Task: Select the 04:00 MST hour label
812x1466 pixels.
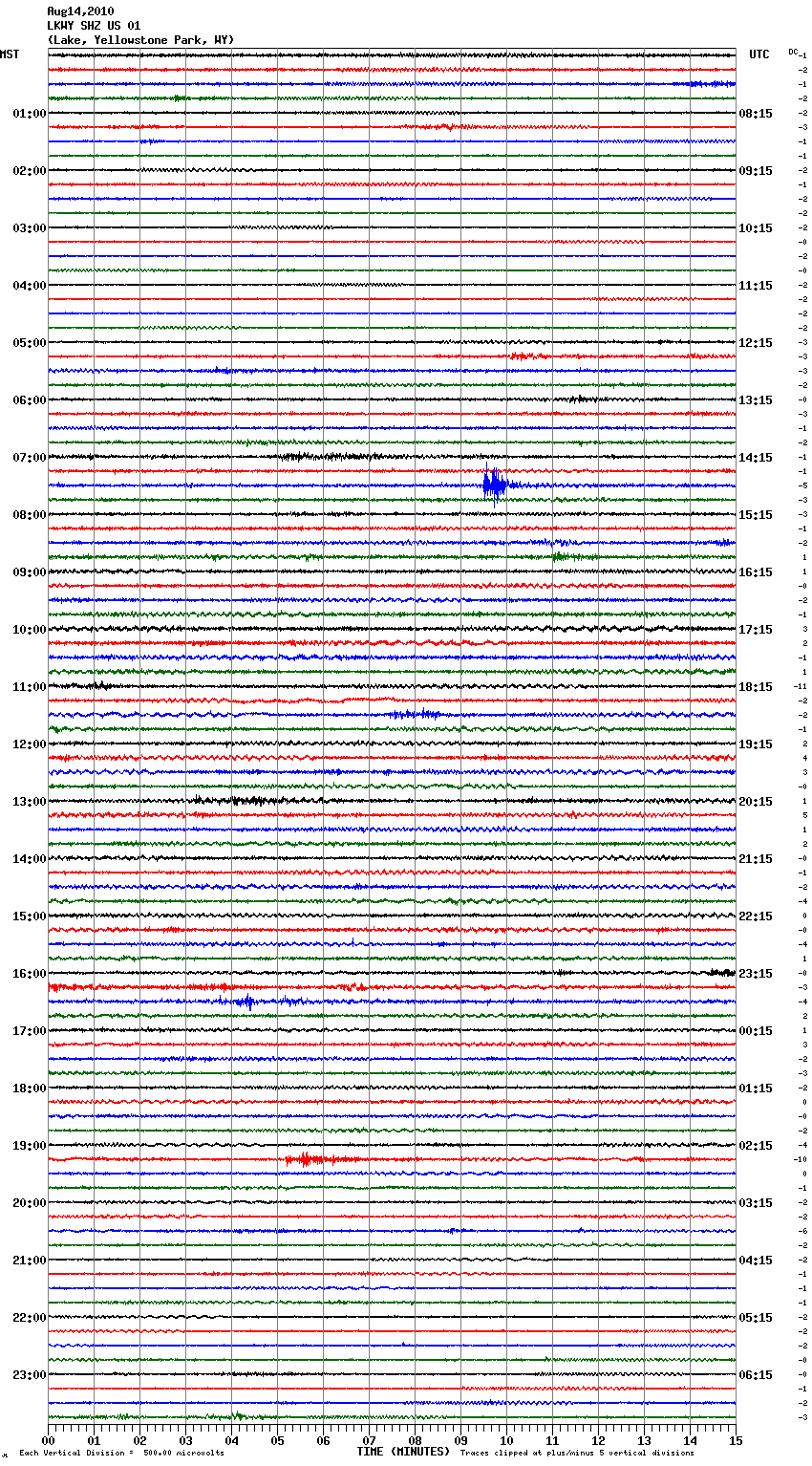Action: pyautogui.click(x=30, y=286)
